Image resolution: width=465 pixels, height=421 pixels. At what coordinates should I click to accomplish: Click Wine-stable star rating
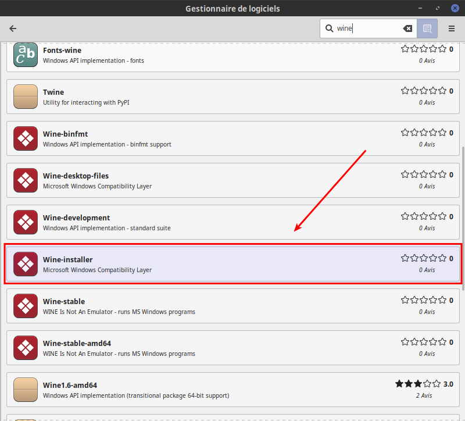tap(424, 300)
